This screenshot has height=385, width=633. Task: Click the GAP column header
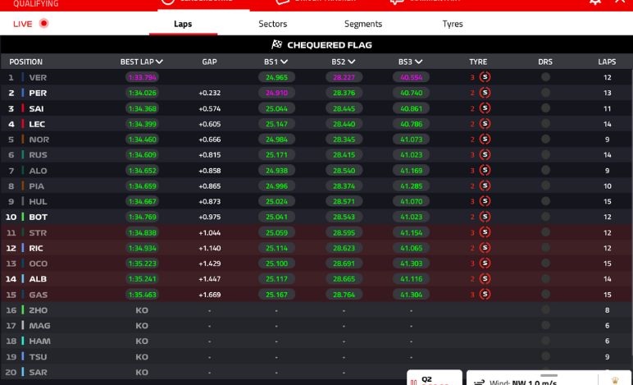(209, 62)
